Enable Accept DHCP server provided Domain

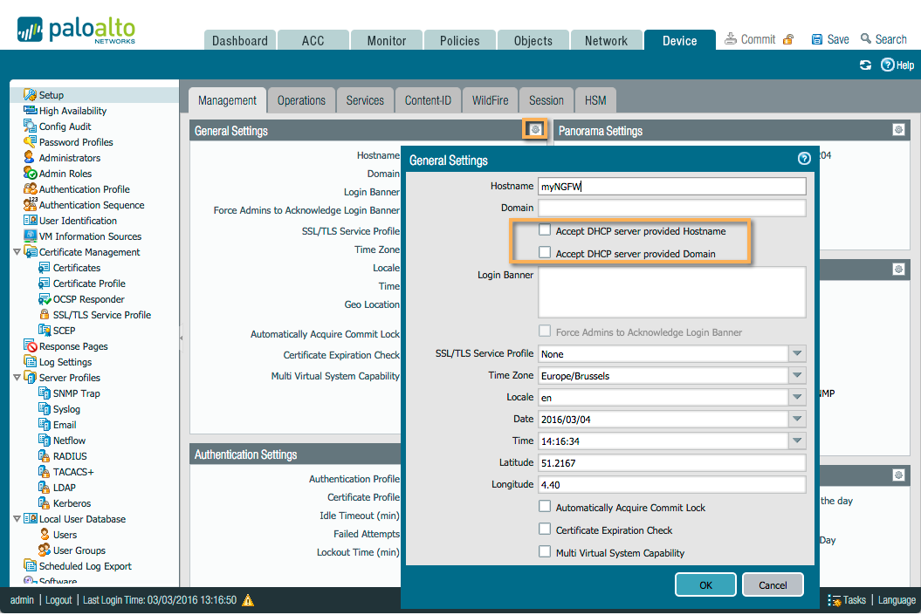(545, 252)
